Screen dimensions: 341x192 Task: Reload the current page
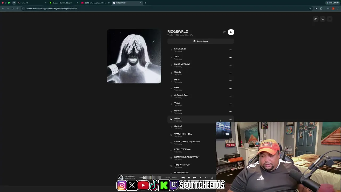coord(13,9)
